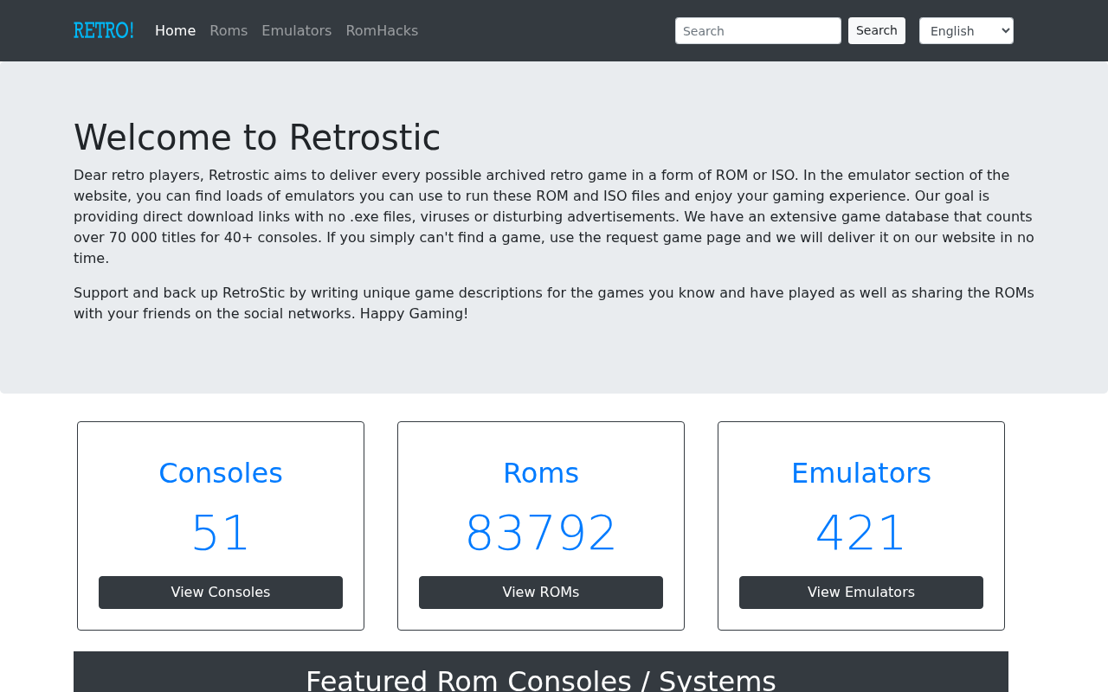Go to the Roms nav item
Screen dimensions: 1108x692
[229, 31]
